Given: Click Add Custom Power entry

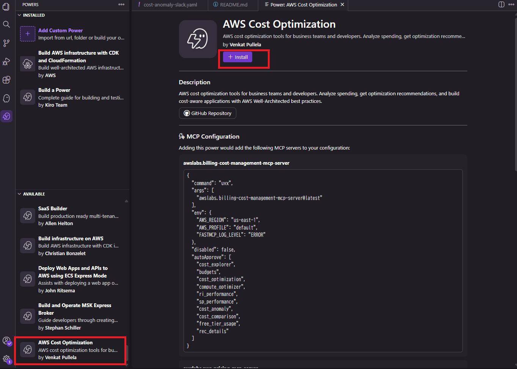Looking at the screenshot, I should click(72, 34).
